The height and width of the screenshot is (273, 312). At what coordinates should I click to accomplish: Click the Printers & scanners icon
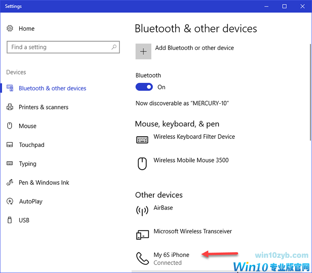coord(10,107)
